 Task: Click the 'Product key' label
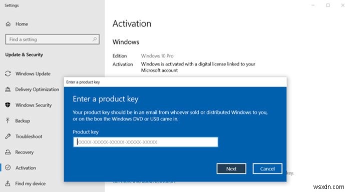tap(86, 132)
